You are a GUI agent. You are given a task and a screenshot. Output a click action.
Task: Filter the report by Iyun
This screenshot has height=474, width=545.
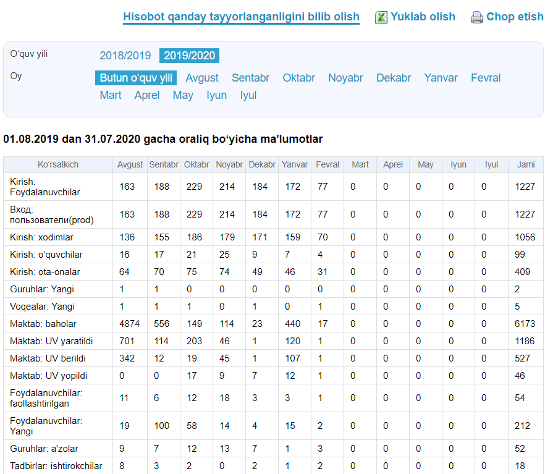(216, 95)
